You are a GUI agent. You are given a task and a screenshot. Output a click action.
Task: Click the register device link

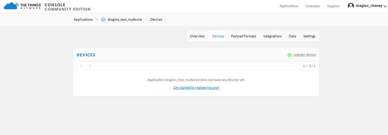(305, 55)
